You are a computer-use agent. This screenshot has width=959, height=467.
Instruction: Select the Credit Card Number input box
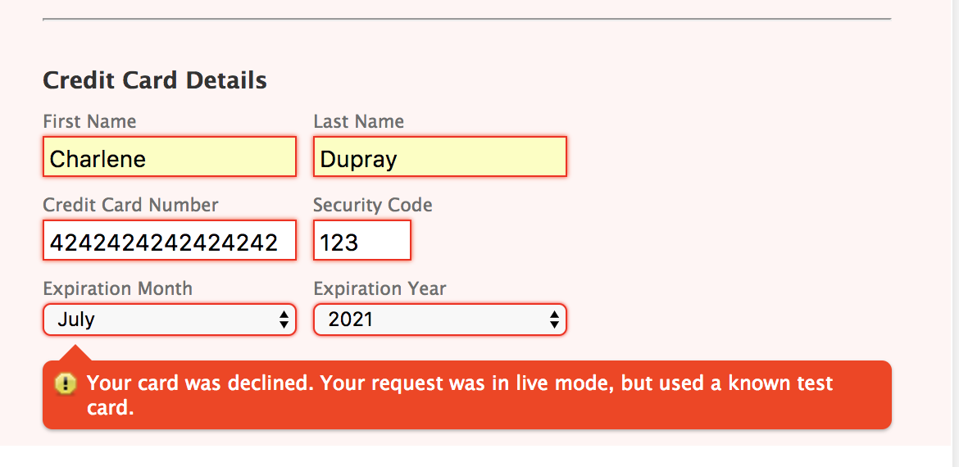point(169,241)
